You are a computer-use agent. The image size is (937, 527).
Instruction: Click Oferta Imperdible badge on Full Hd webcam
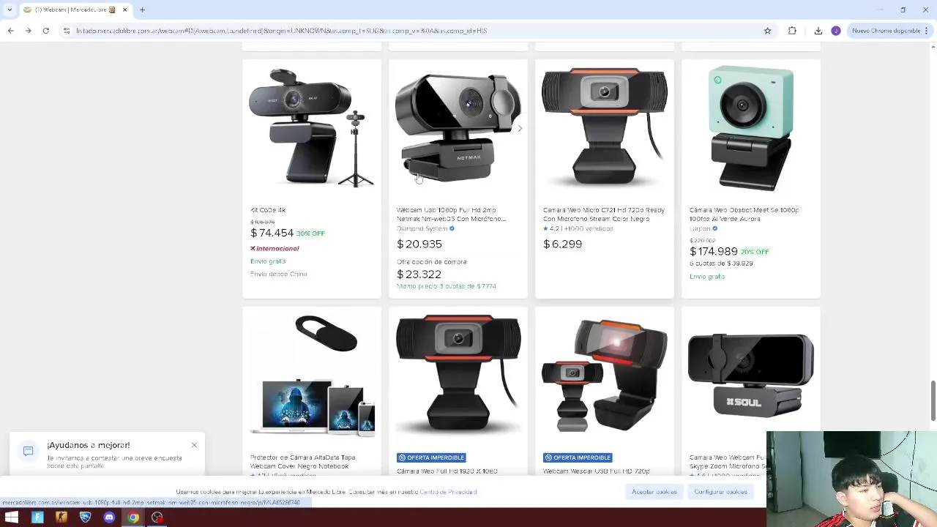tap(431, 457)
